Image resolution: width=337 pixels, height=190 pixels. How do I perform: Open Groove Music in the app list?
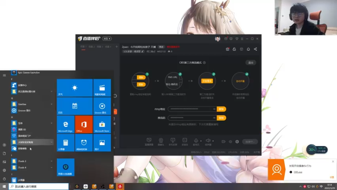(x=32, y=111)
